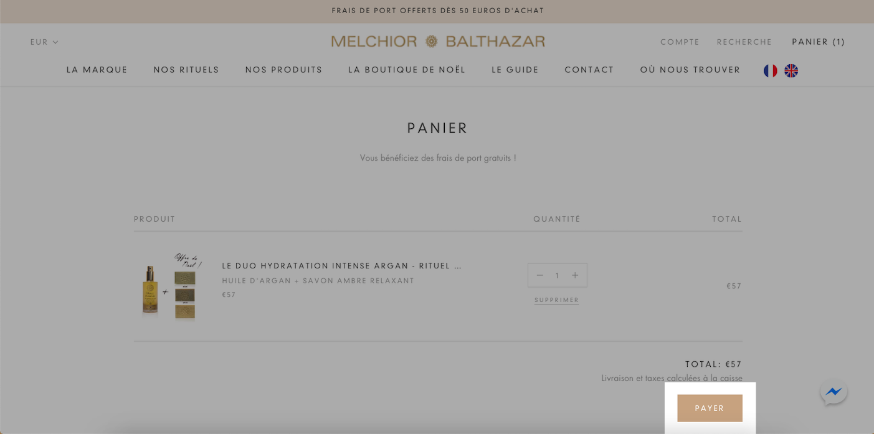This screenshot has width=874, height=434.
Task: Increase quantity with the plus icon
Action: 575,275
